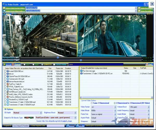
Task: Check the box for Avatar1920x1080.avi
Action: click(x=5, y=71)
